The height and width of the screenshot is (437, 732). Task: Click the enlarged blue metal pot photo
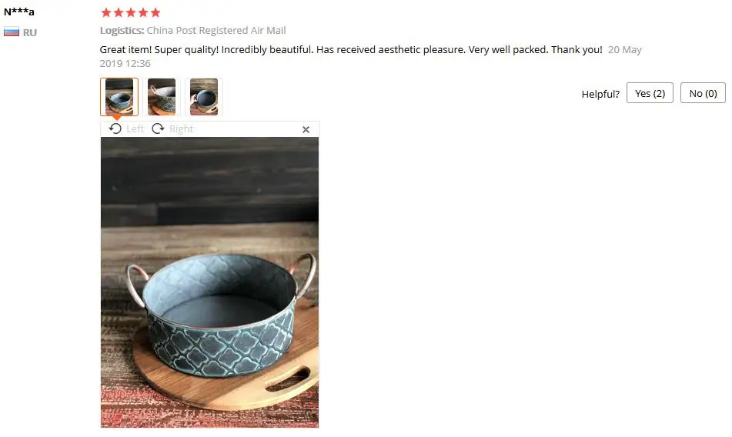[209, 282]
